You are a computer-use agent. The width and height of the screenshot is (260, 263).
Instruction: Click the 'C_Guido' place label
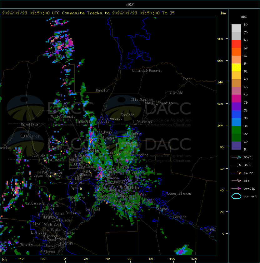click(38, 155)
